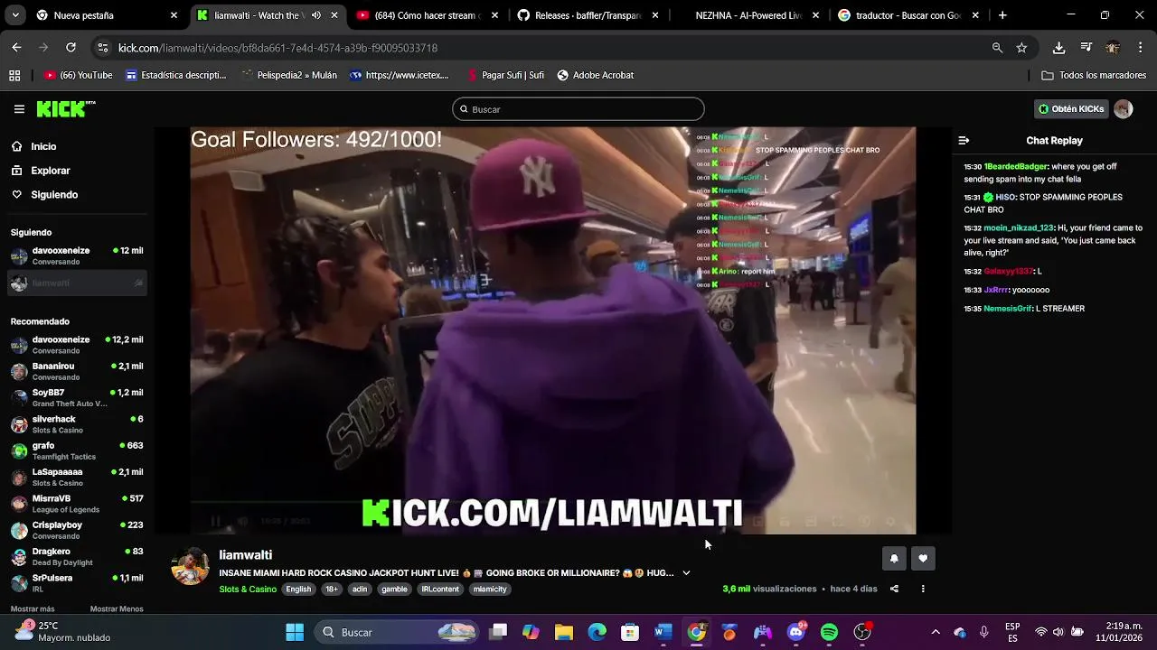Switch to the GitHub Releases tab
The width and height of the screenshot is (1157, 650).
tap(589, 15)
